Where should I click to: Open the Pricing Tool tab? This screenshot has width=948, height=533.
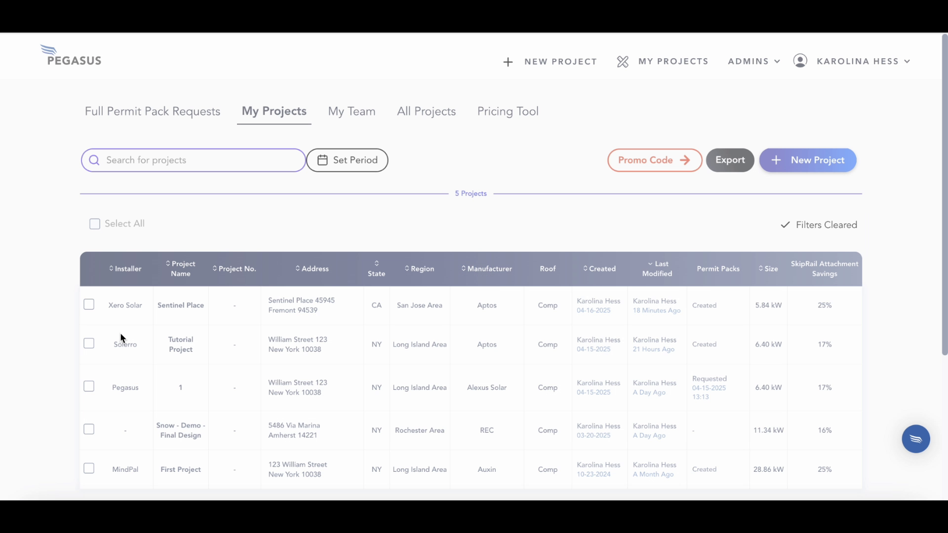508,112
